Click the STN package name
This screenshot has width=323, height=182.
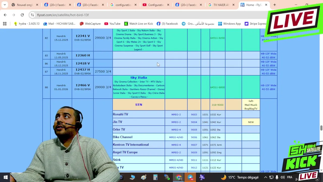pyautogui.click(x=139, y=105)
